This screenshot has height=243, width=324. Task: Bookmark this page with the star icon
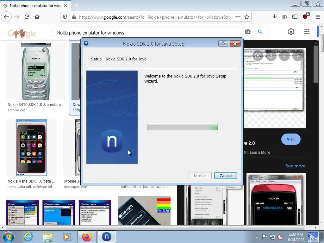pos(247,17)
